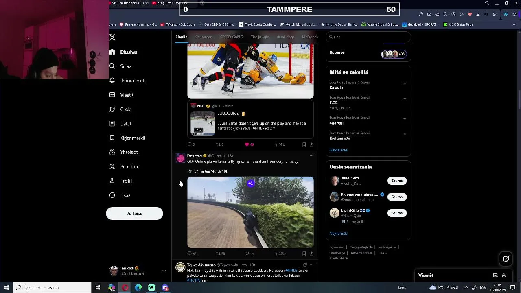Open browser snapshot camera icon

point(437,14)
